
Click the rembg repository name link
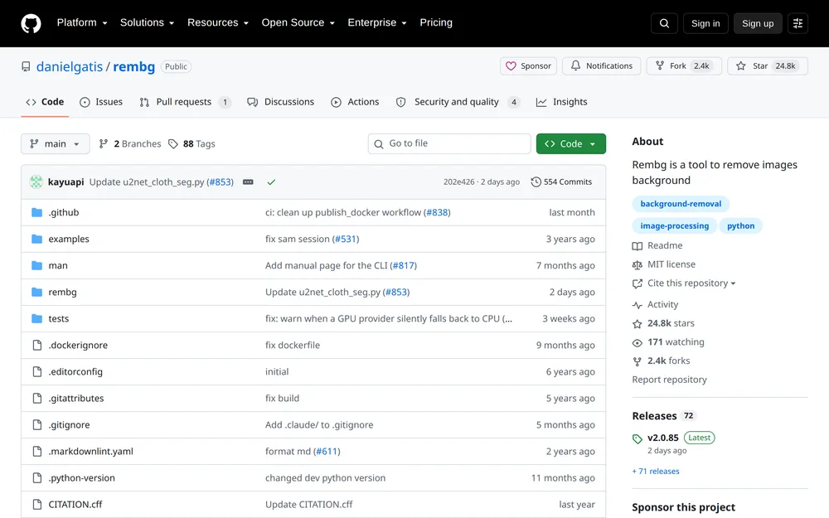(x=133, y=66)
